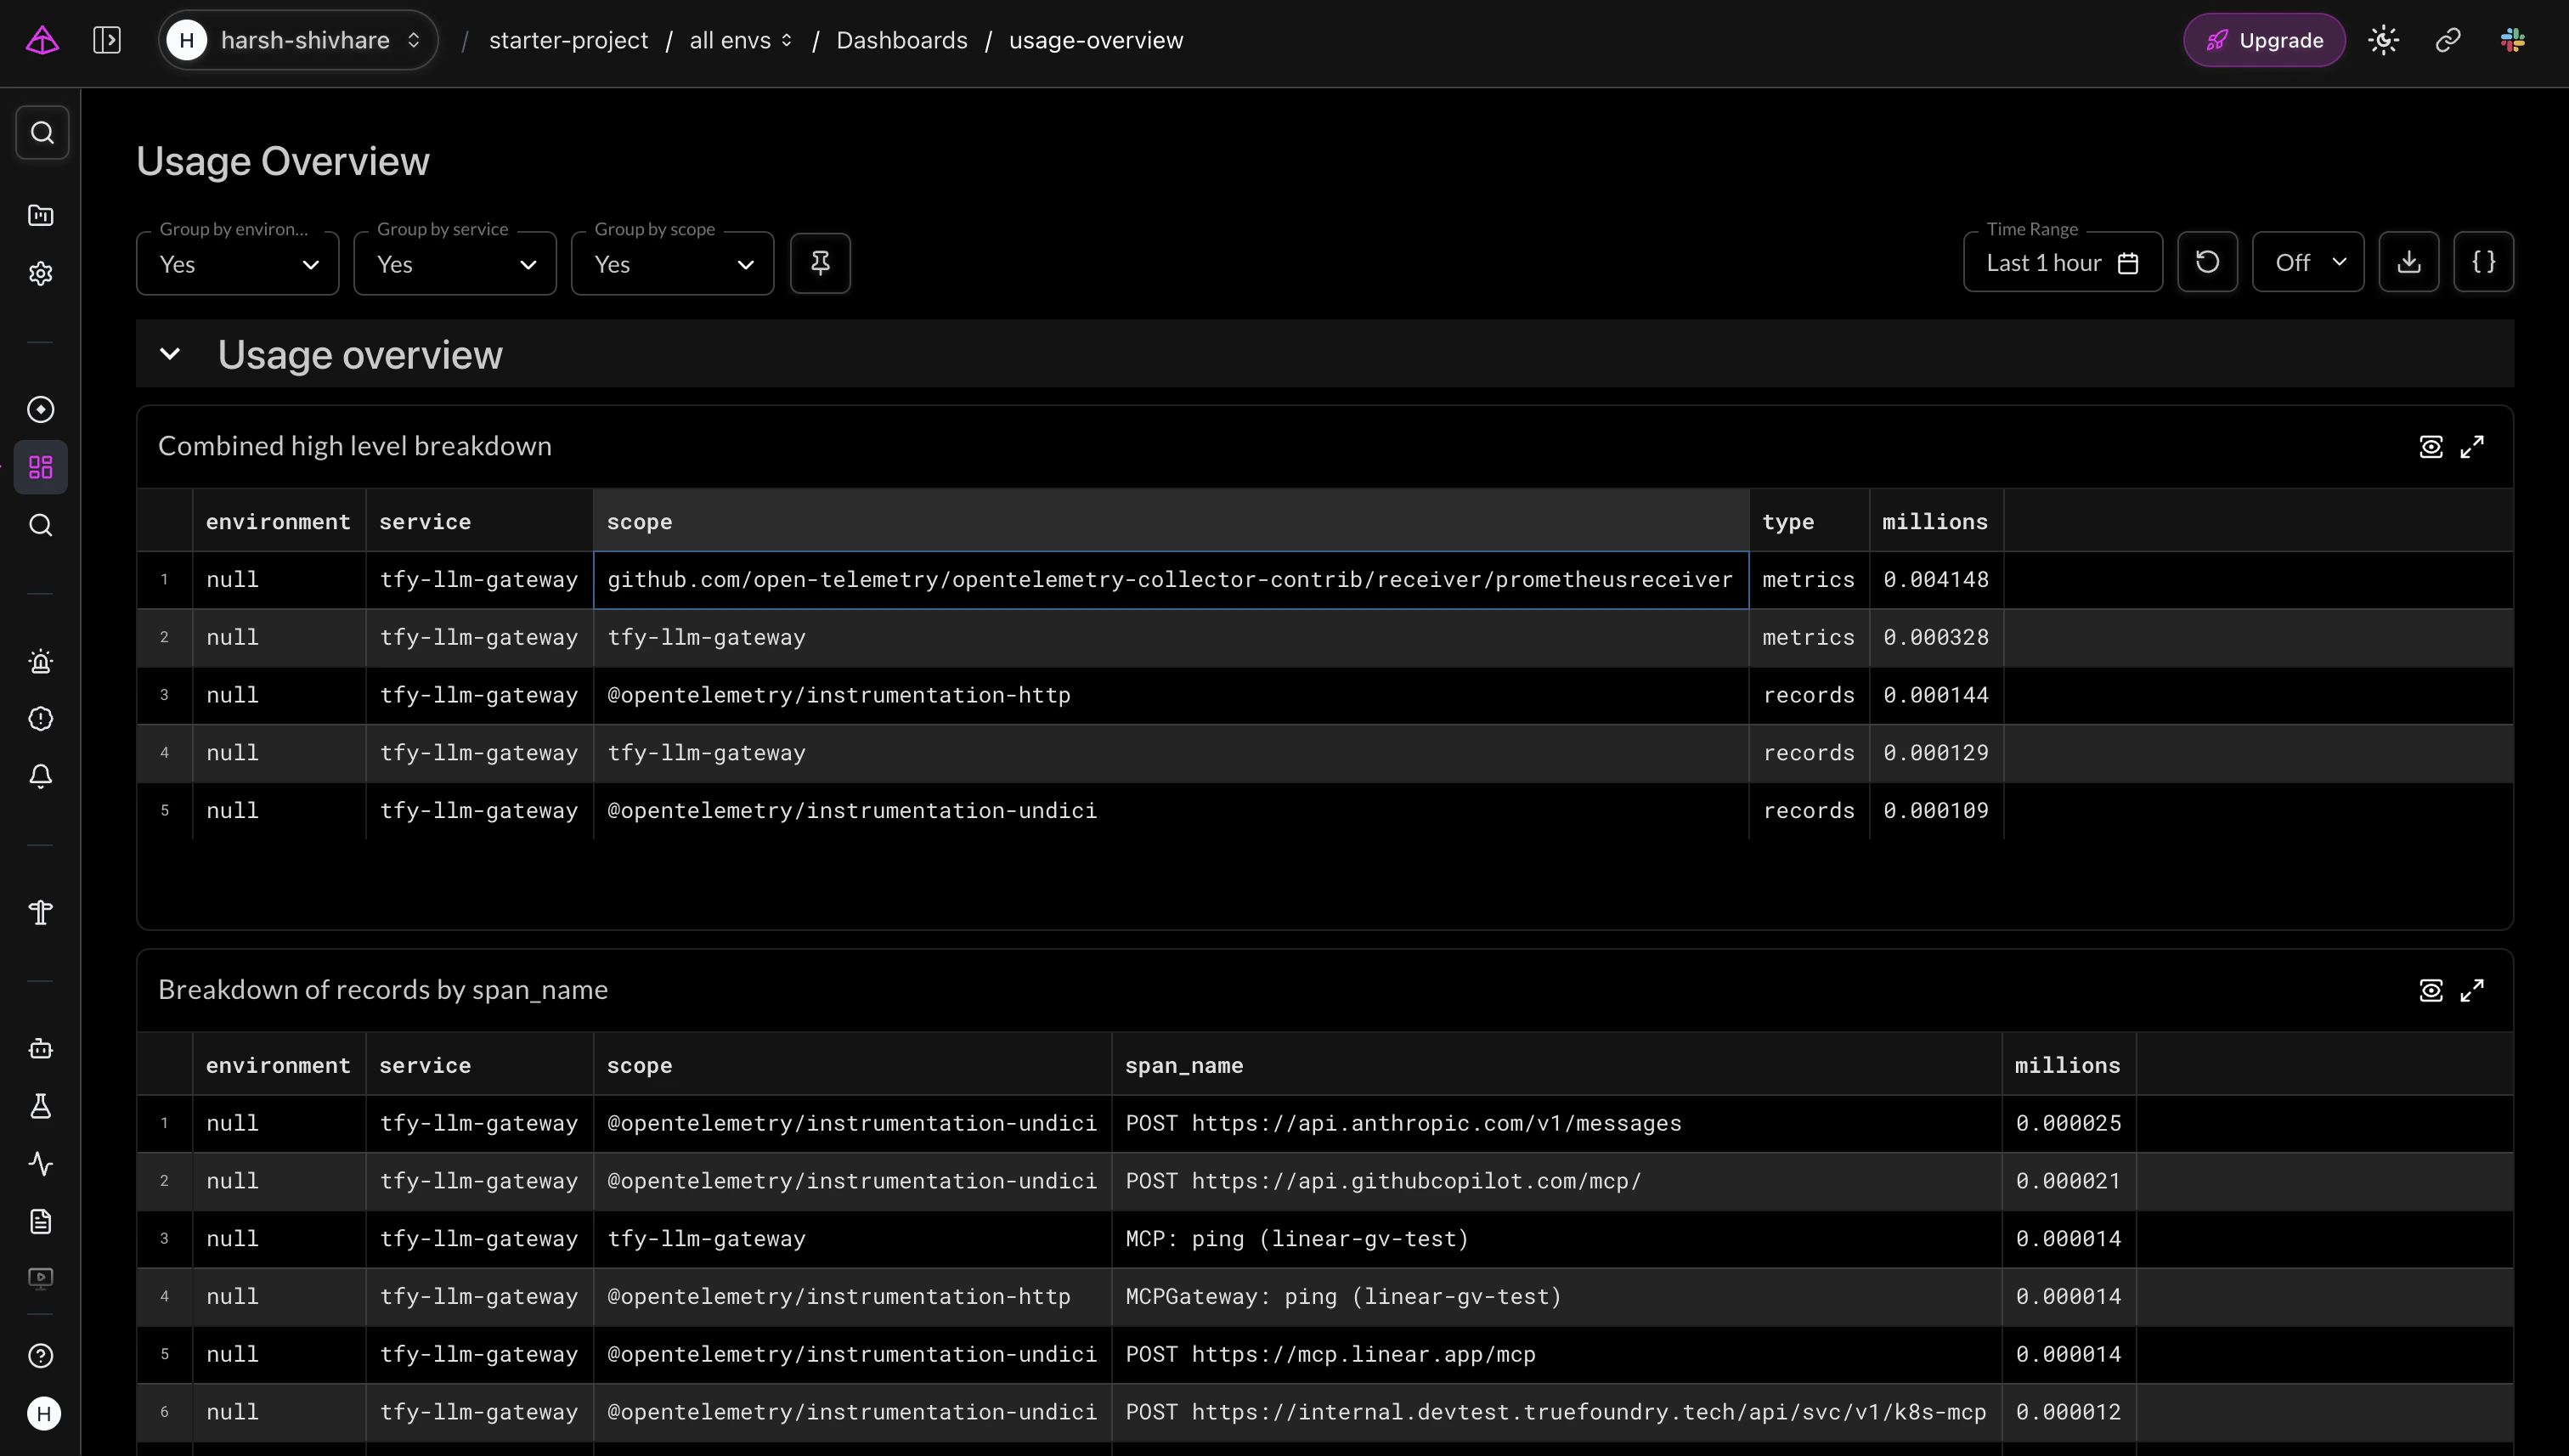
Task: Open the search icon in sidebar
Action: pos(42,132)
